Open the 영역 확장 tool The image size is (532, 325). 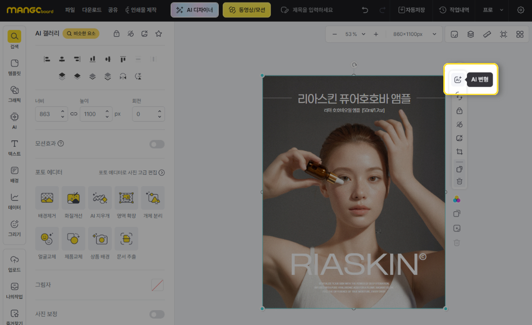127,198
